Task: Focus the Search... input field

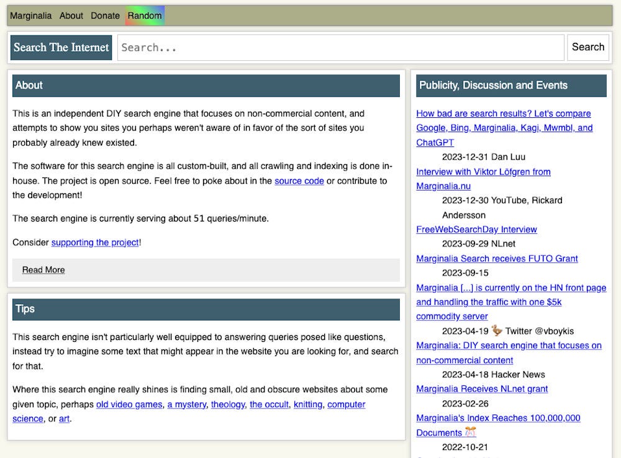Action: (x=340, y=48)
